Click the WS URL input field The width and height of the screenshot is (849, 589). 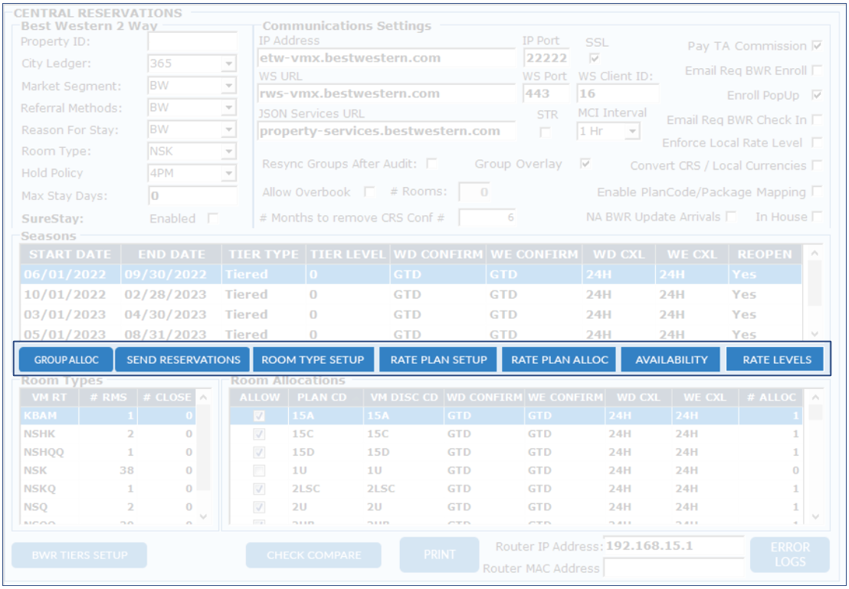click(387, 94)
